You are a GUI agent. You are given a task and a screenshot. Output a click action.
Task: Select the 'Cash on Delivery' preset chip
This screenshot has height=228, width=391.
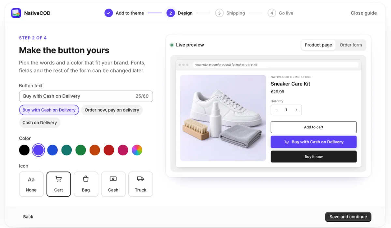pyautogui.click(x=40, y=123)
